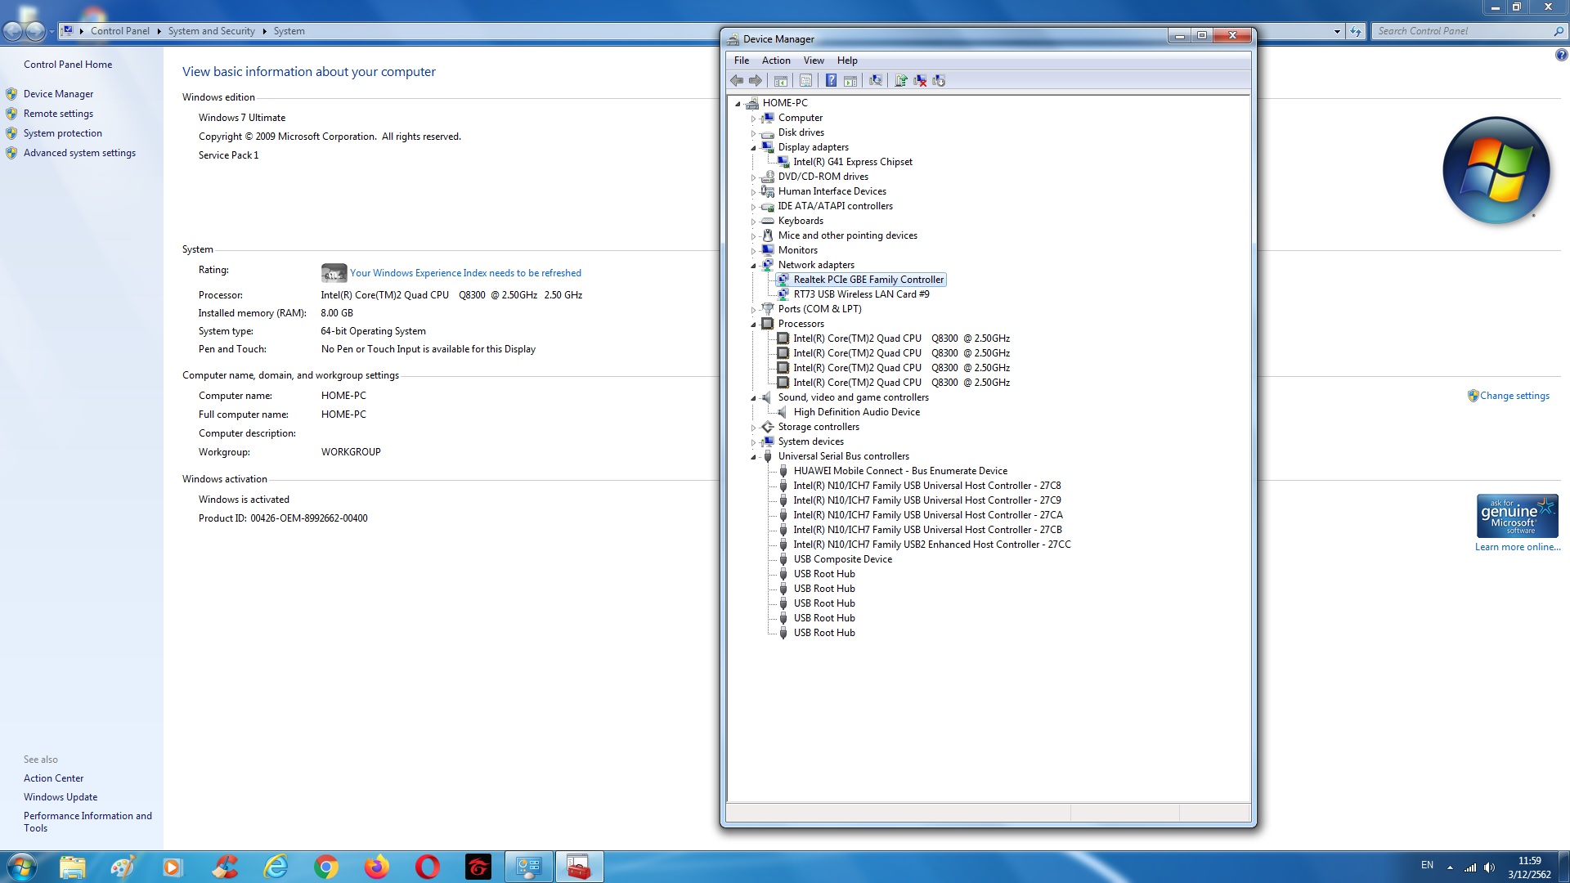
Task: Go back in Device Manager toolbar
Action: (737, 80)
